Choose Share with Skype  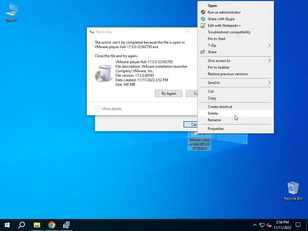236,19
